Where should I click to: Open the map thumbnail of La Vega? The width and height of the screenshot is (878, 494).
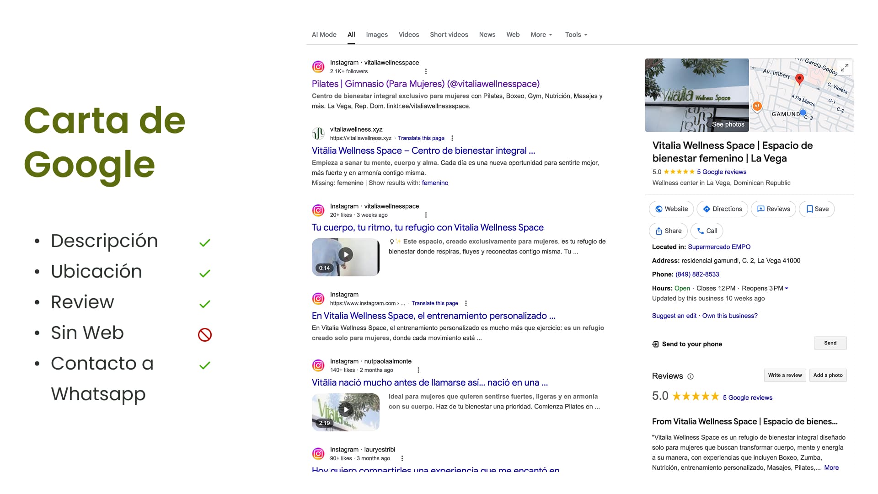(x=802, y=95)
